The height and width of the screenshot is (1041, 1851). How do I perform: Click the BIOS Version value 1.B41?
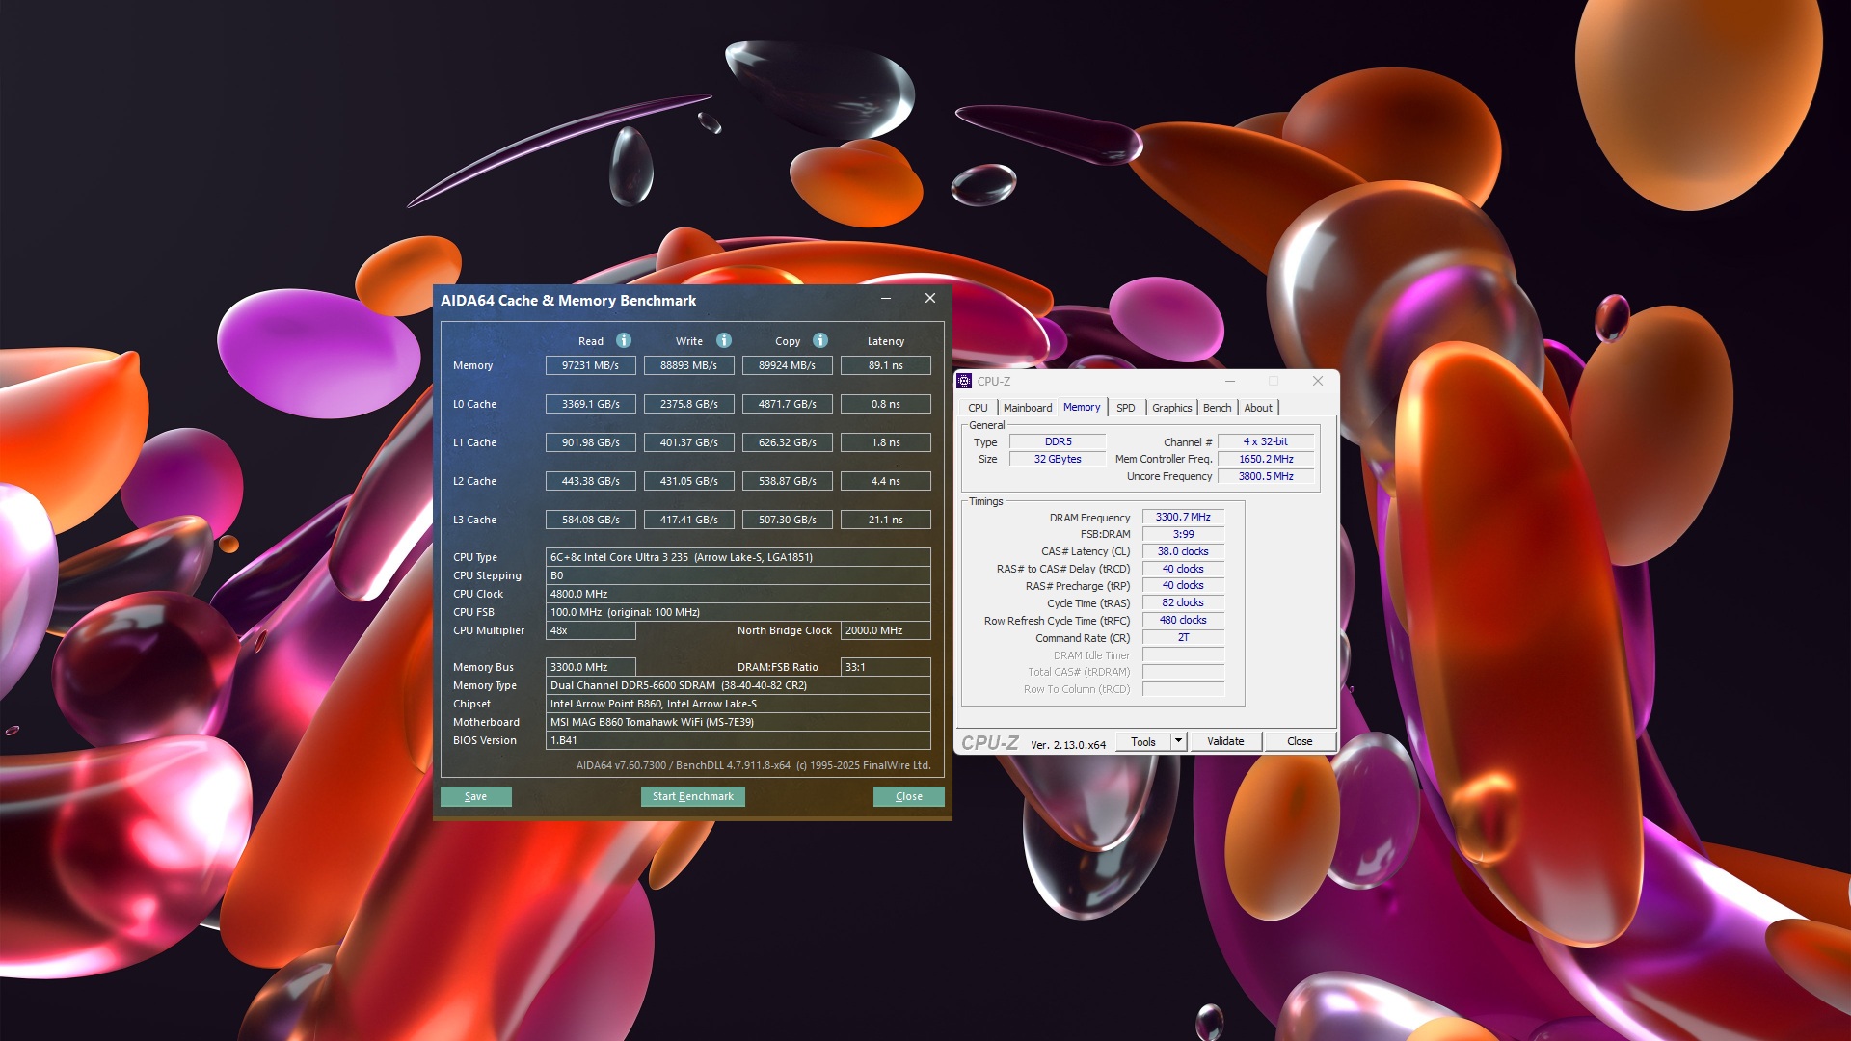tap(738, 740)
